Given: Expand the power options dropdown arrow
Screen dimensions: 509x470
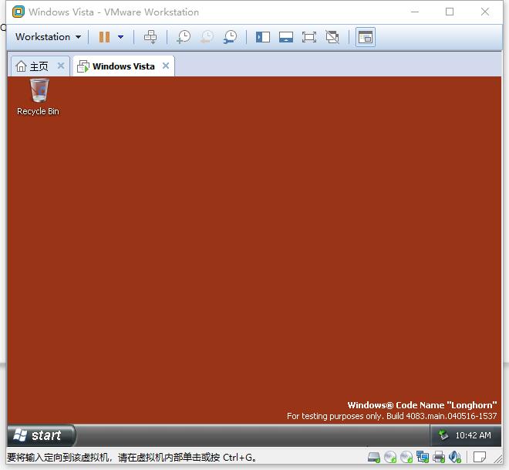Looking at the screenshot, I should [x=121, y=37].
